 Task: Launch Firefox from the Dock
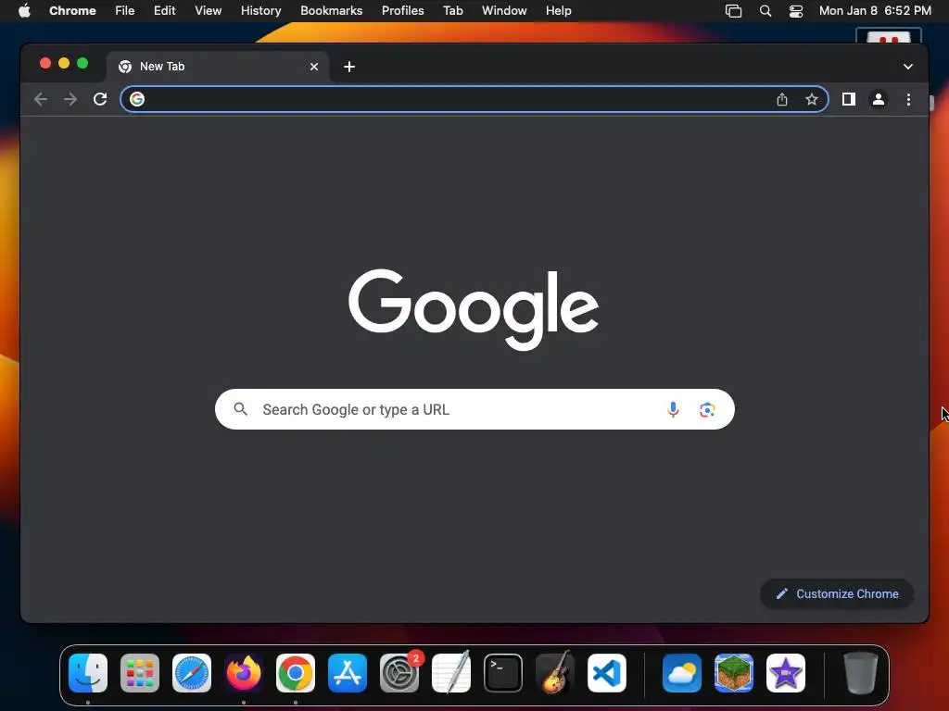[x=244, y=672]
